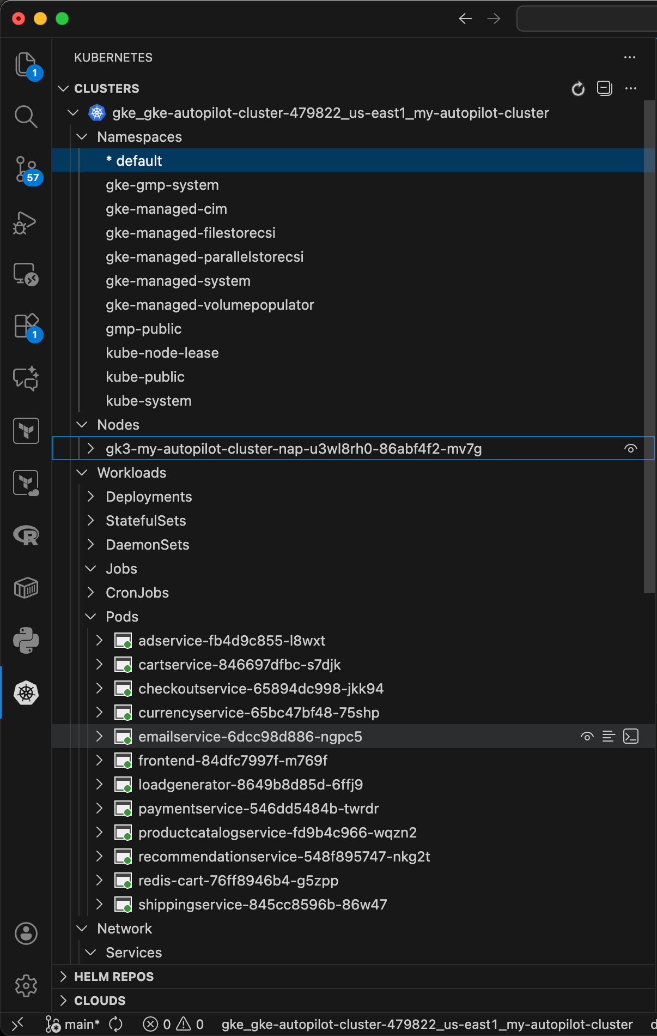Screen dimensions: 657x1036
Task: Open the Extensions view
Action: [x=26, y=327]
